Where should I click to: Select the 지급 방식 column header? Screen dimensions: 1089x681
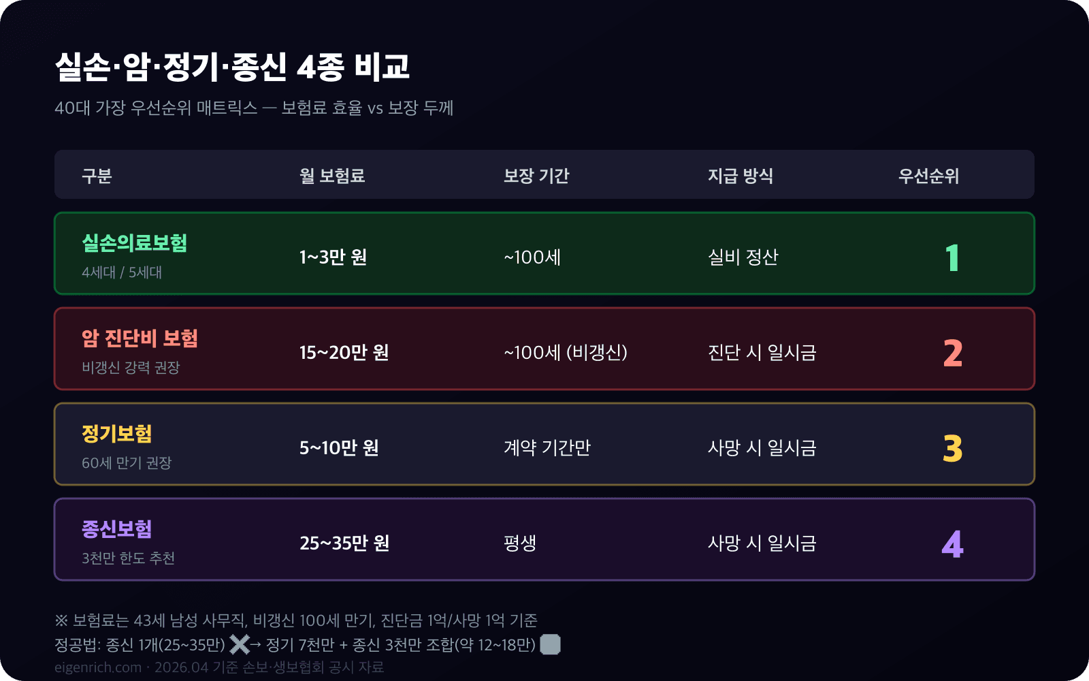pyautogui.click(x=741, y=176)
